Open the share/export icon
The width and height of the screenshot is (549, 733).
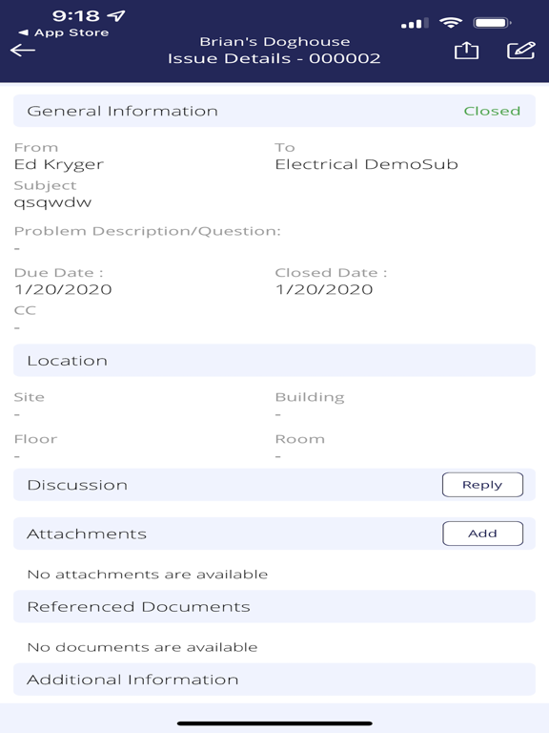pos(466,50)
